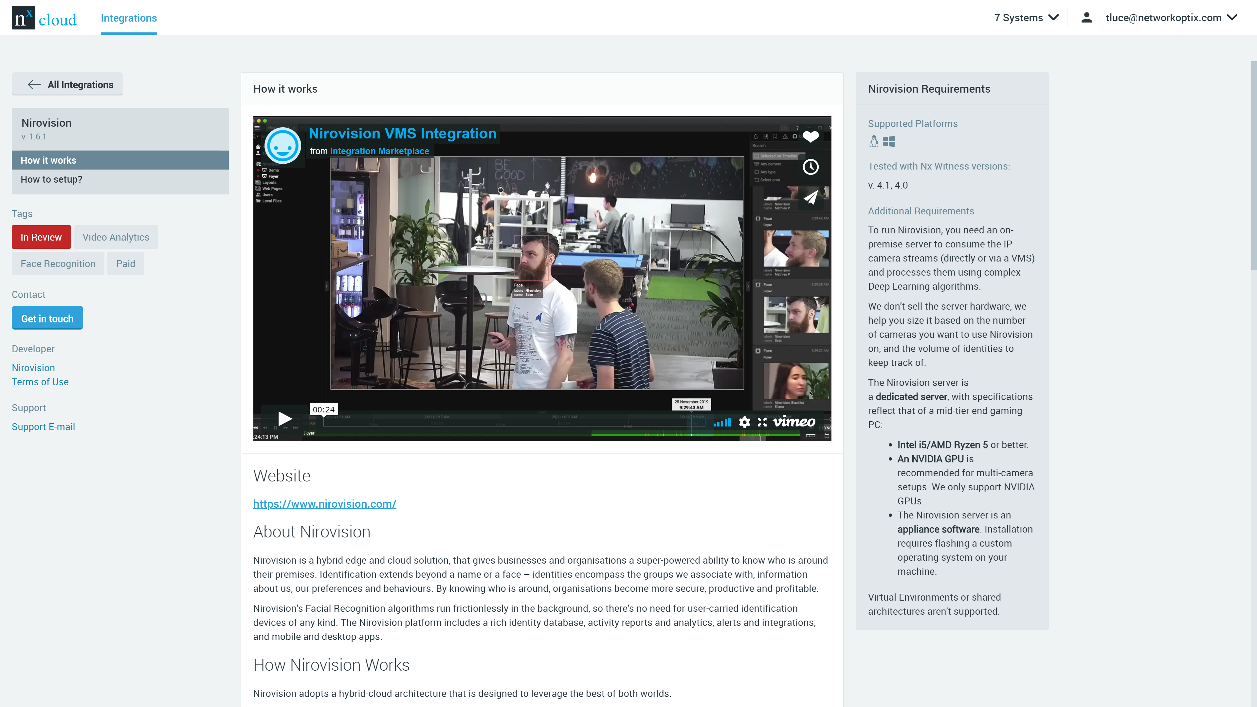Click the 'Nirovision Requirements' heading

pos(929,89)
